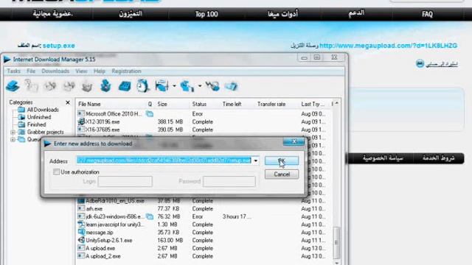The width and height of the screenshot is (472, 265).
Task: Select the Finished category
Action: coord(36,124)
